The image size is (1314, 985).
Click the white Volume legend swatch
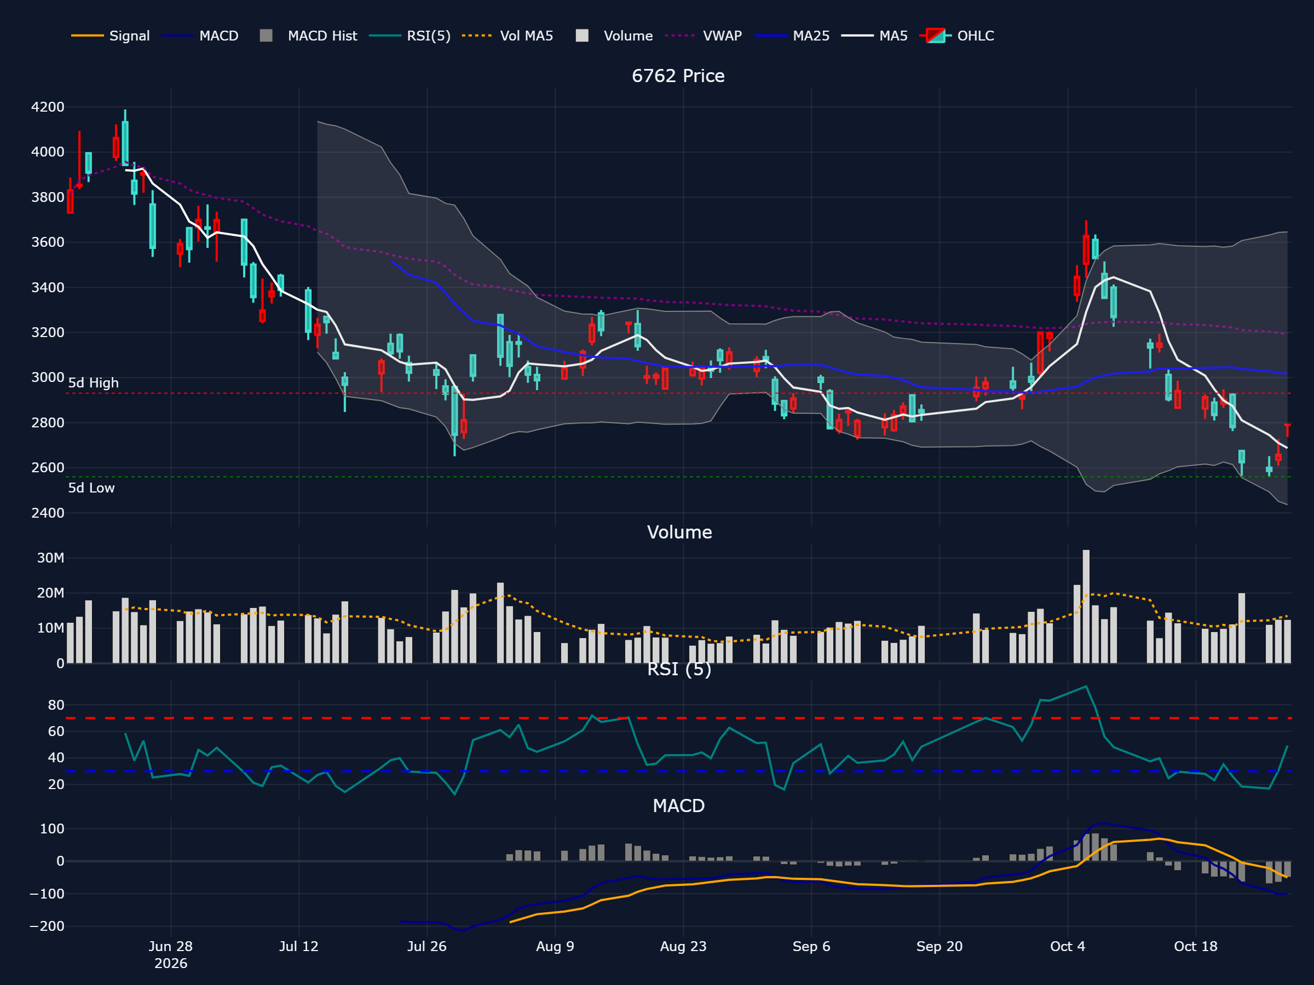coord(582,36)
